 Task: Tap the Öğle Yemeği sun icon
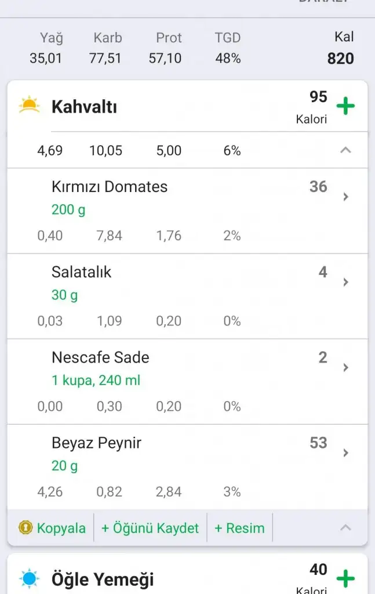pyautogui.click(x=29, y=578)
